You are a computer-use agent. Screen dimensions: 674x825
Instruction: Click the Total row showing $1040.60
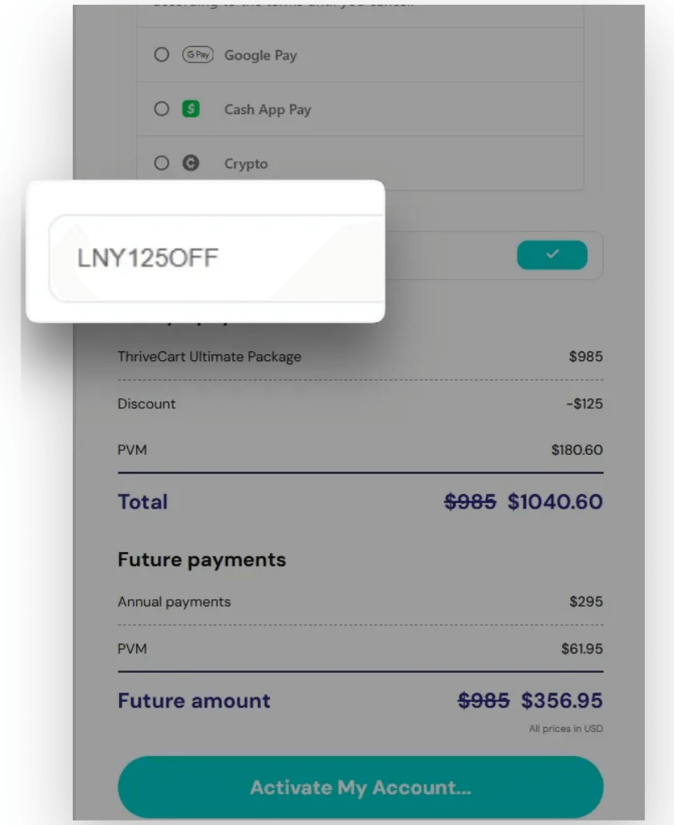[x=360, y=501]
